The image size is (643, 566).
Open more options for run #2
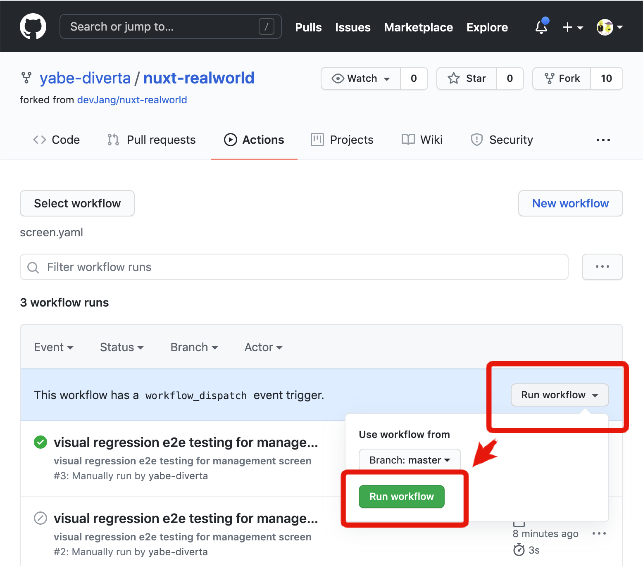click(599, 533)
